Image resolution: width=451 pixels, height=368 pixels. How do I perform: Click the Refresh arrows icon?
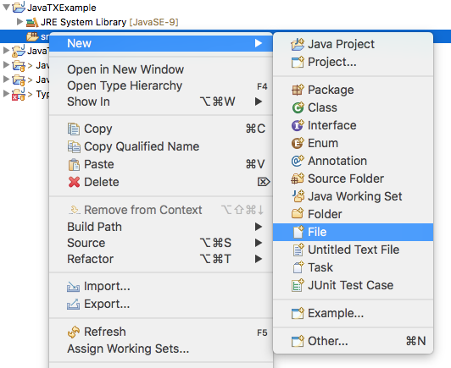pos(74,332)
